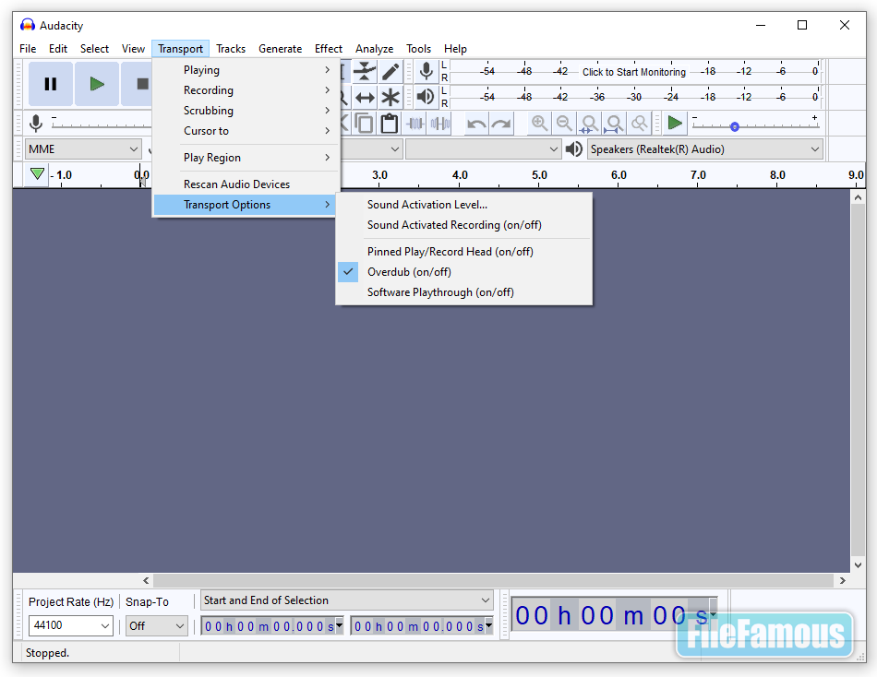Click the Zoom Out magnifier
The width and height of the screenshot is (877, 677).
(x=564, y=123)
